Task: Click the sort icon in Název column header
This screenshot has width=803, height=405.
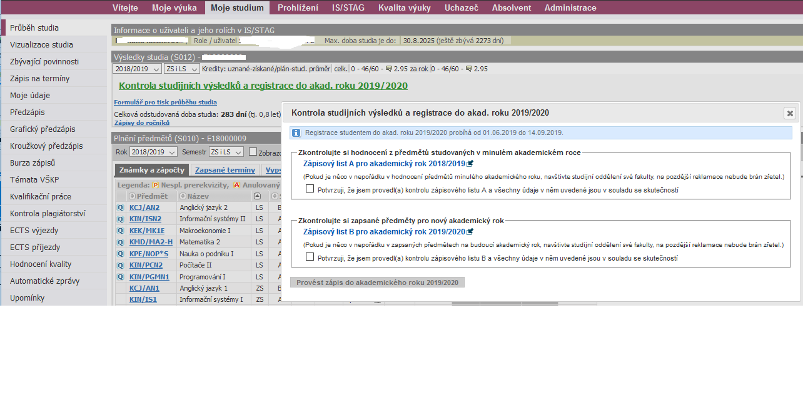Action: tap(182, 196)
